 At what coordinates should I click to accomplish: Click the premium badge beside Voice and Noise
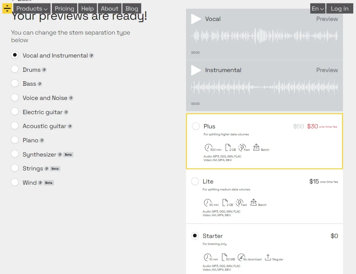click(x=71, y=98)
